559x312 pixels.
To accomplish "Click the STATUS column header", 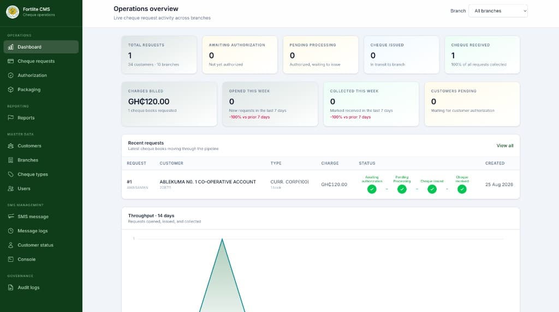I will 367,163.
